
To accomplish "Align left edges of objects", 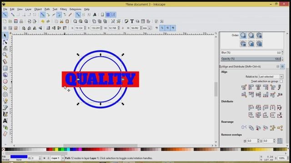I will tap(251, 87).
